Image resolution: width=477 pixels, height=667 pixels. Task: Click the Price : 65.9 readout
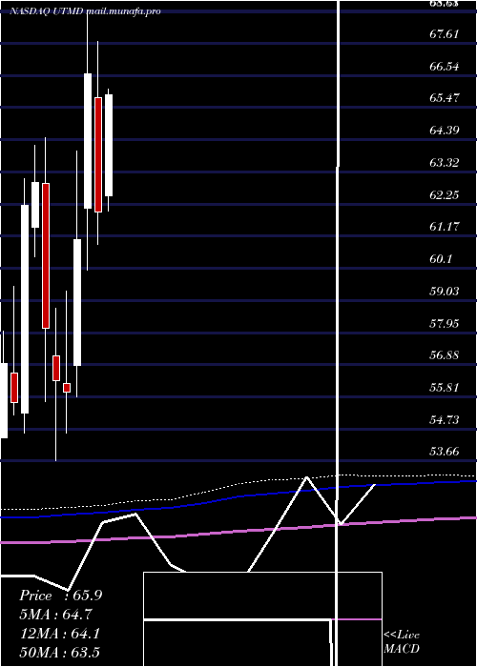click(x=60, y=596)
